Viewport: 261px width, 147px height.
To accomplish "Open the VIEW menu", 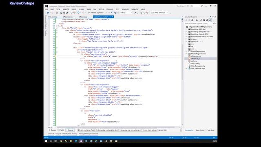I will click(58, 9).
